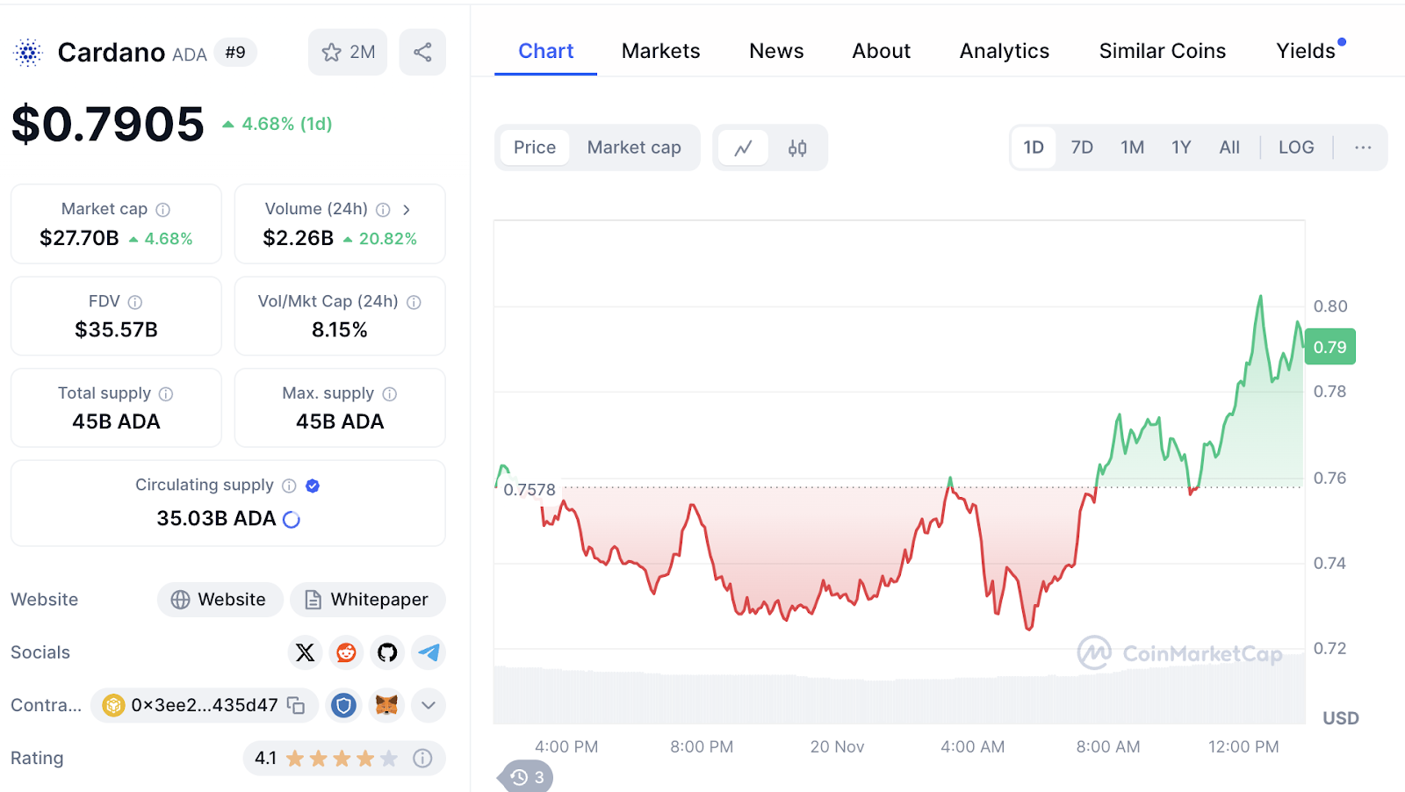Open Cardano's Reddit community icon
The width and height of the screenshot is (1405, 792).
click(x=346, y=652)
